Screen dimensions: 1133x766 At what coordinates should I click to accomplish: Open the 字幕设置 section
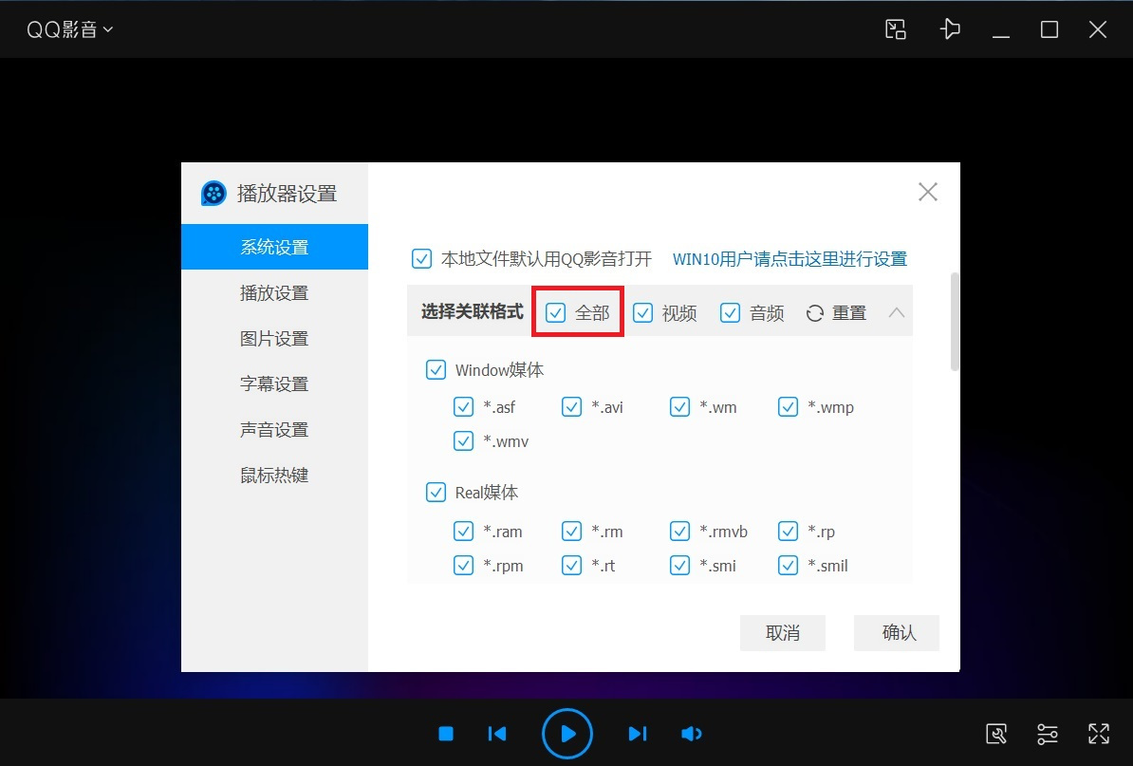(274, 383)
